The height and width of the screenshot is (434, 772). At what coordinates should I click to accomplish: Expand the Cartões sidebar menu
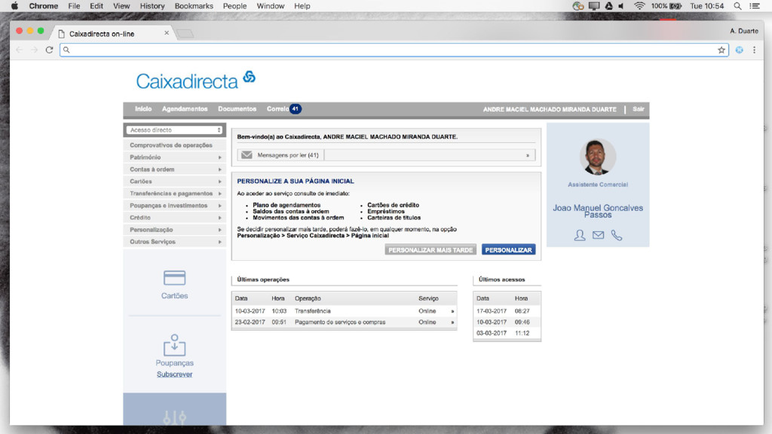click(x=174, y=182)
